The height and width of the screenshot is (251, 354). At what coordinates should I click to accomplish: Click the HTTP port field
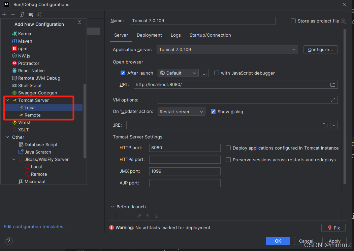pyautogui.click(x=185, y=148)
